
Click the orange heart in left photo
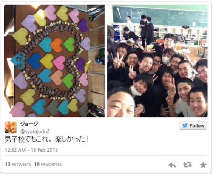click(x=57, y=45)
